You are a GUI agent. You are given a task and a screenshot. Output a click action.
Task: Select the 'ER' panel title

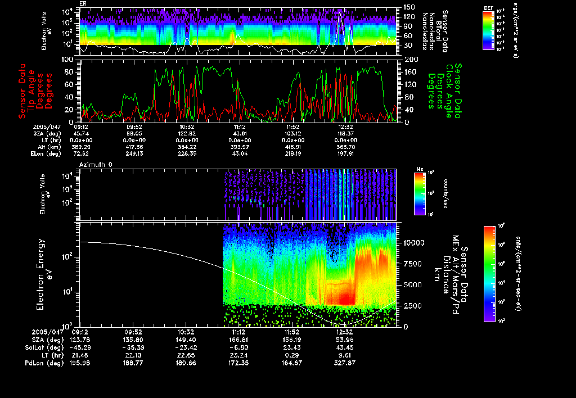click(83, 3)
